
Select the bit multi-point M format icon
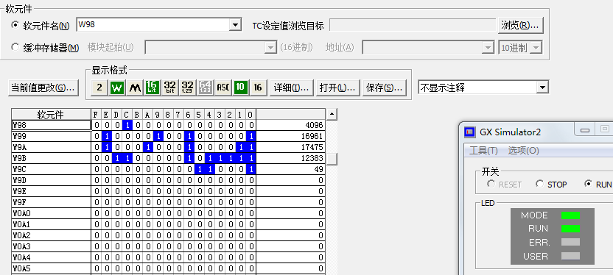point(135,87)
